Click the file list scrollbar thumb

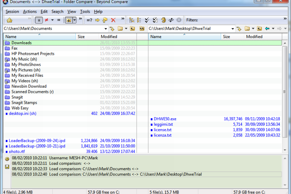(285, 92)
